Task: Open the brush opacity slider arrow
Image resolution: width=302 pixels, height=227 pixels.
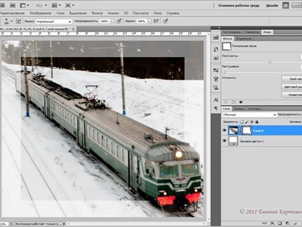Action: [112, 21]
